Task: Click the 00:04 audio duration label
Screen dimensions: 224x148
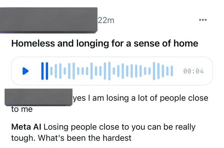Action: point(194,71)
